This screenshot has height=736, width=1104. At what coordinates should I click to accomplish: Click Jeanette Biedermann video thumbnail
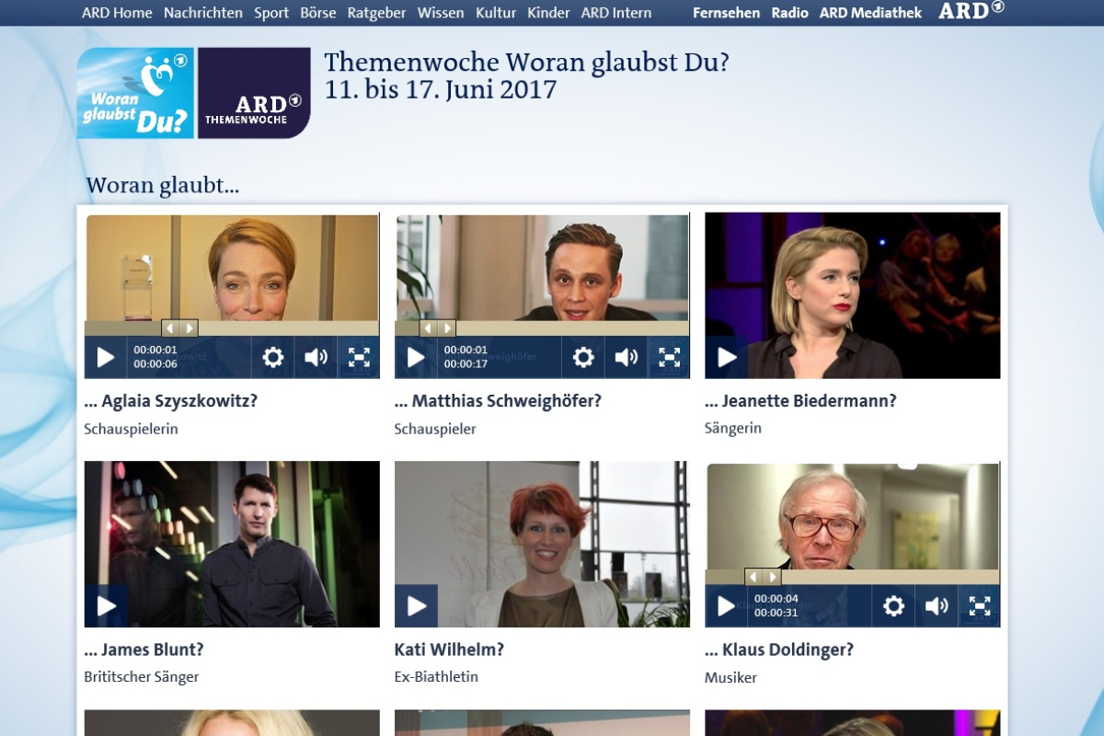[853, 295]
